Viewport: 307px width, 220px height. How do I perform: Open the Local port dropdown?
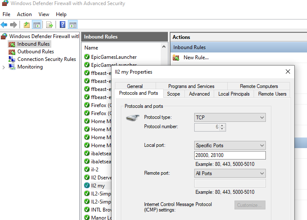230,146
